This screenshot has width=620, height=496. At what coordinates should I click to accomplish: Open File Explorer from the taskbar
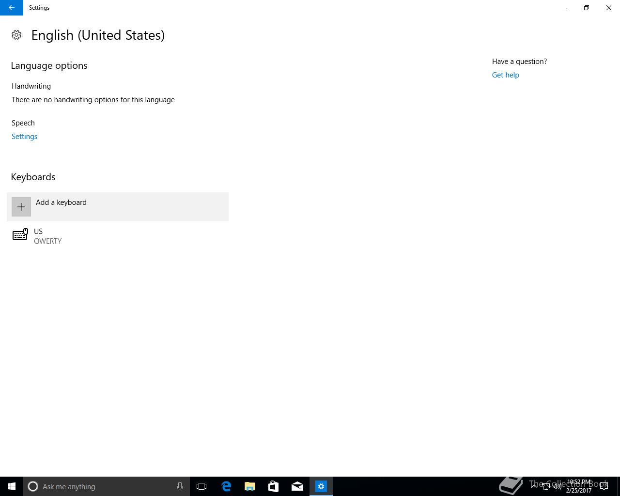pyautogui.click(x=249, y=486)
